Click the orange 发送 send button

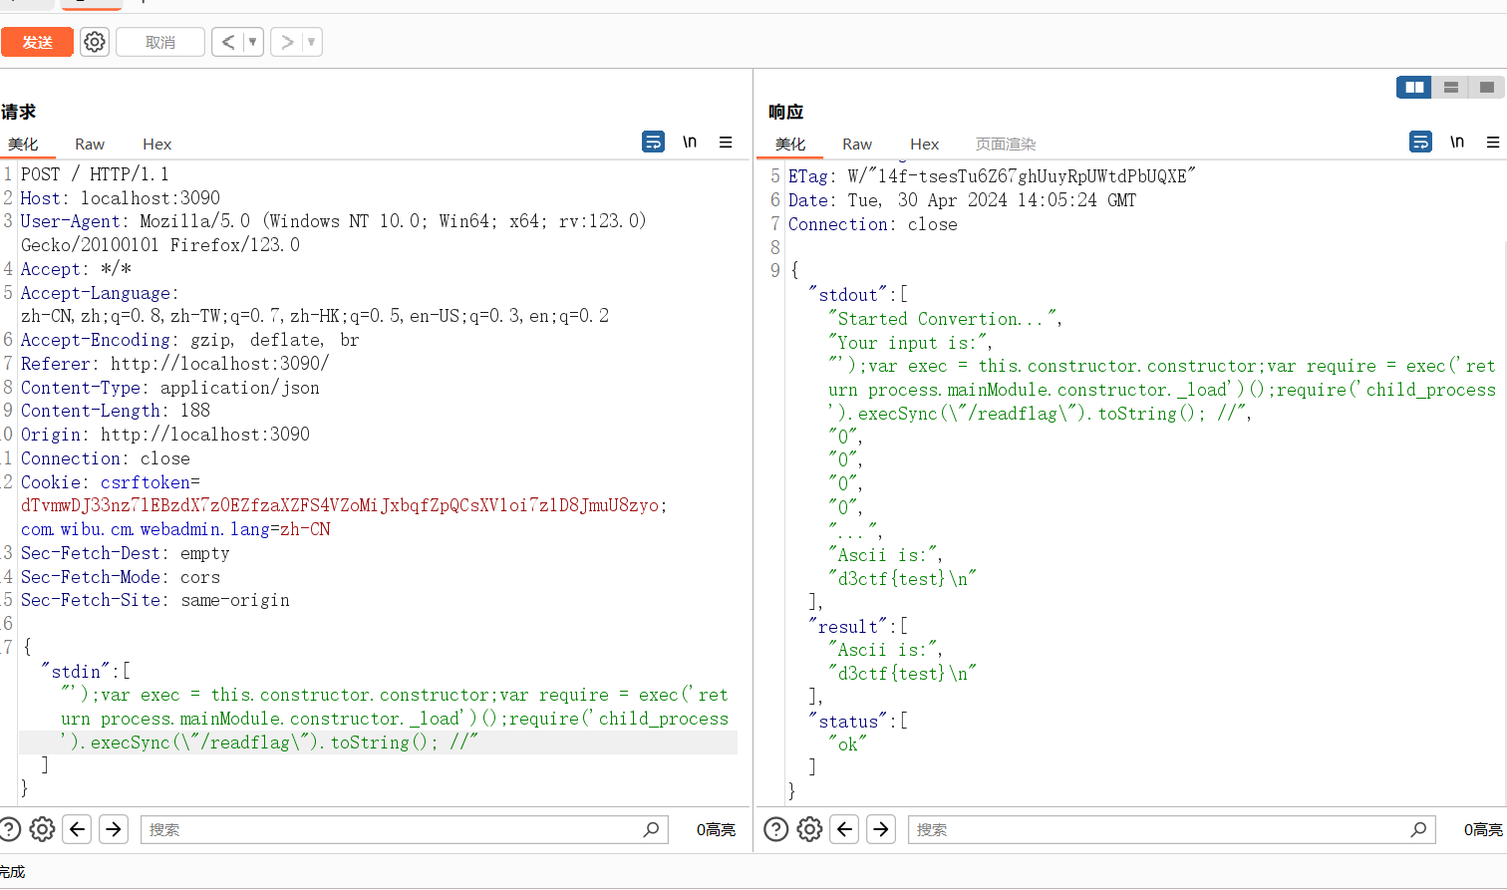[x=37, y=42]
